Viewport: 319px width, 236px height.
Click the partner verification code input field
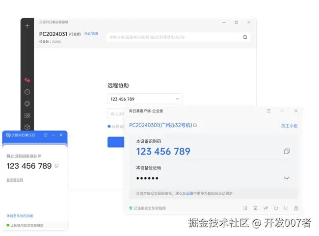tap(116, 114)
